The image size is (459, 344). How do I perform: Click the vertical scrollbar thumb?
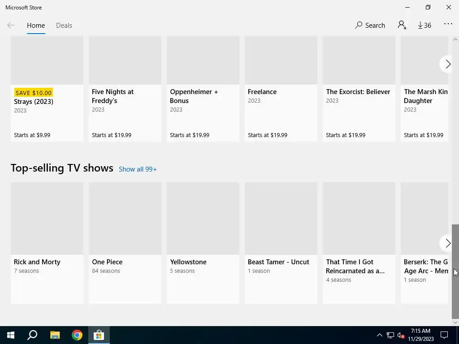(x=455, y=271)
